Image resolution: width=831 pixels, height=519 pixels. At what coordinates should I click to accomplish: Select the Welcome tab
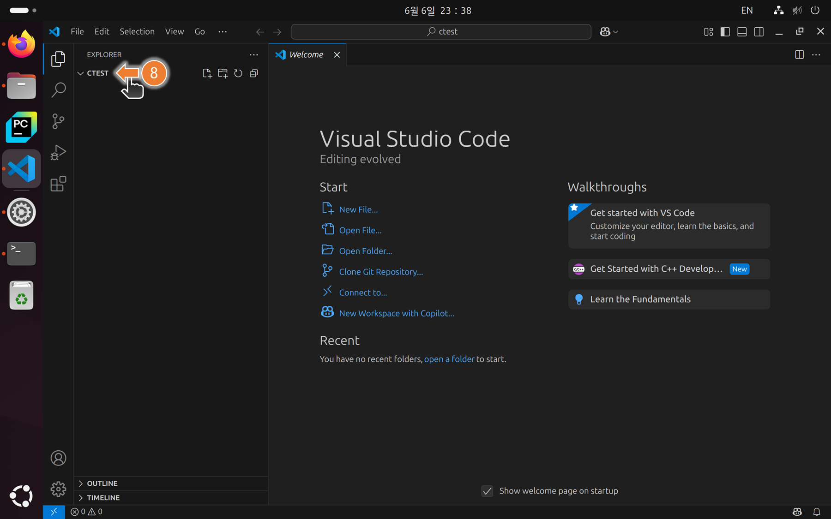[307, 54]
